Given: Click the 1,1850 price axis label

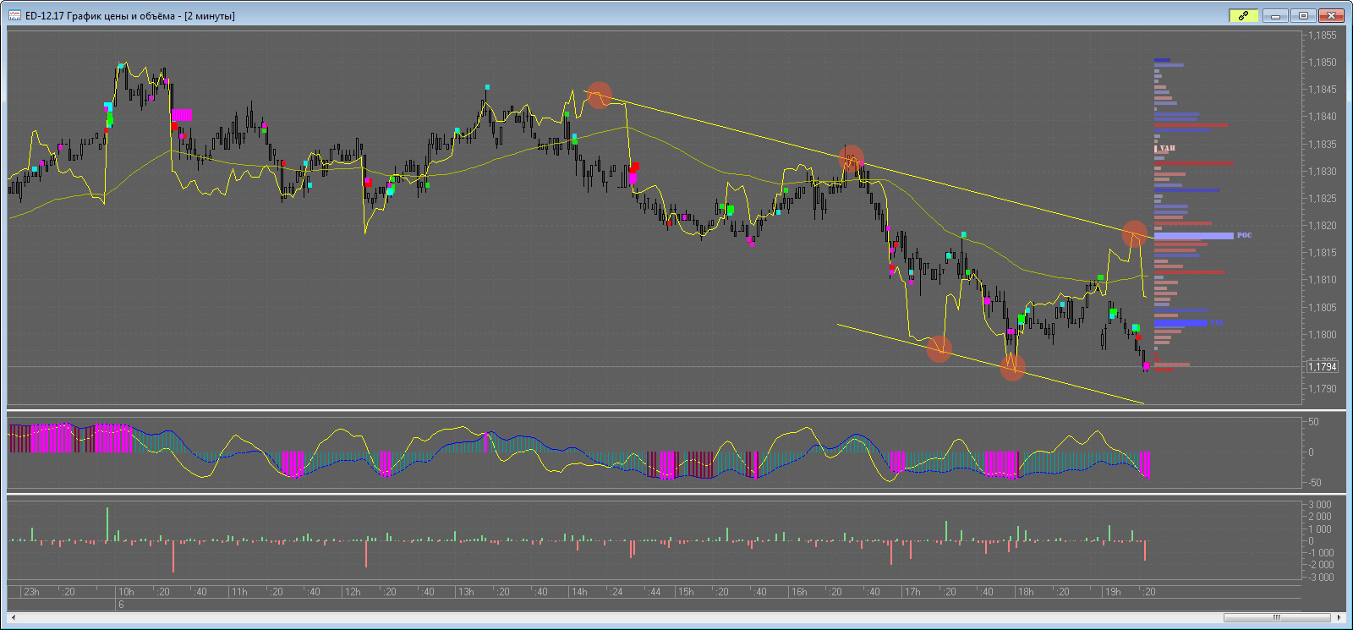Looking at the screenshot, I should (1323, 63).
